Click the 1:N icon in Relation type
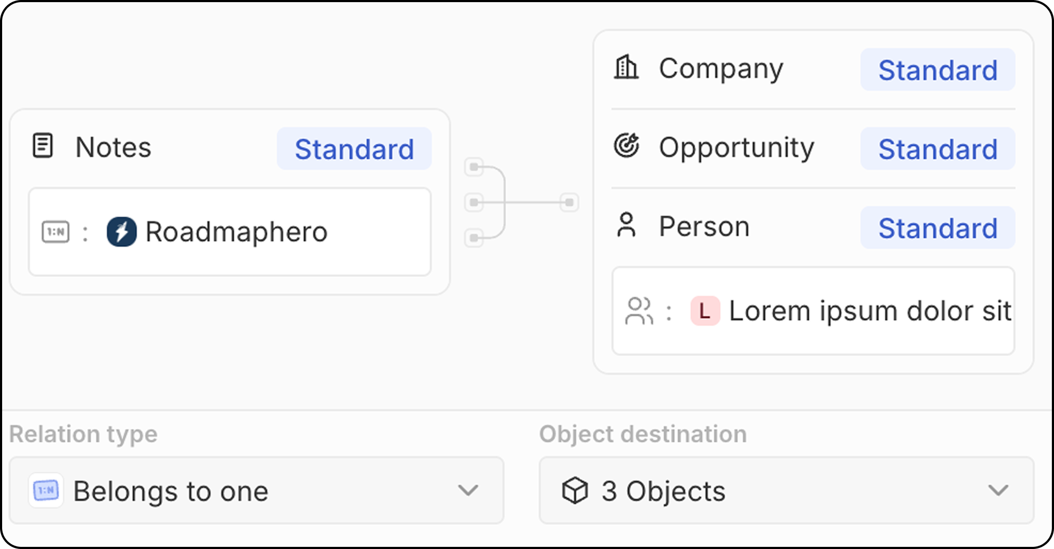This screenshot has width=1054, height=549. pos(46,490)
